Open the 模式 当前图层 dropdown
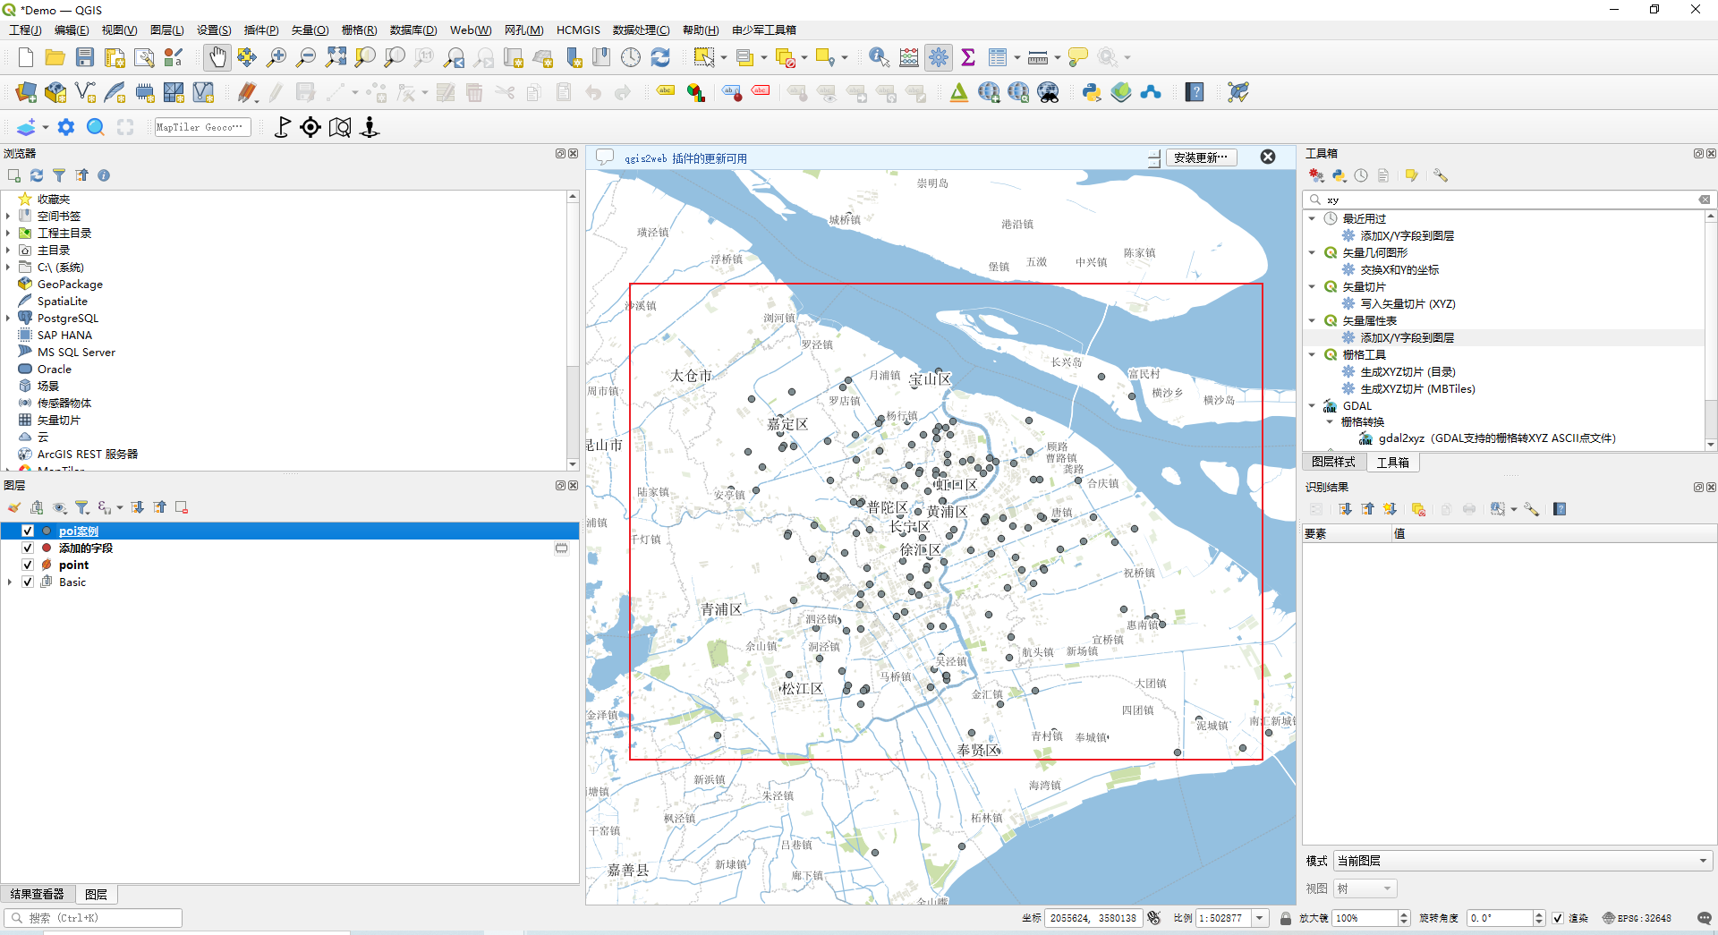The image size is (1718, 935). [x=1521, y=861]
